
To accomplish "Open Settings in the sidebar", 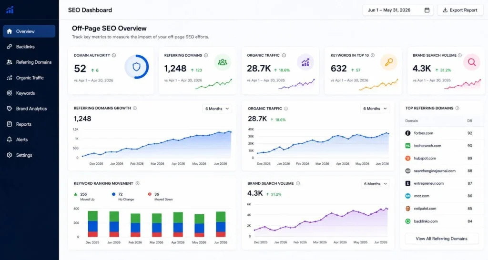I will coord(29,155).
